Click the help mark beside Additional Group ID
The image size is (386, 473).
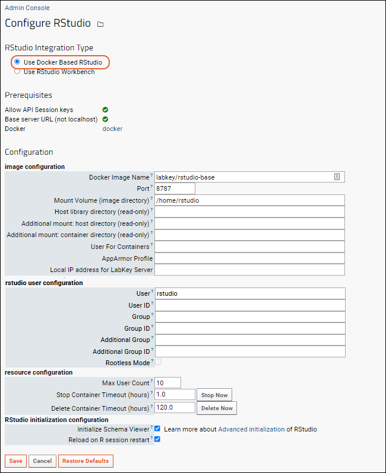point(153,350)
